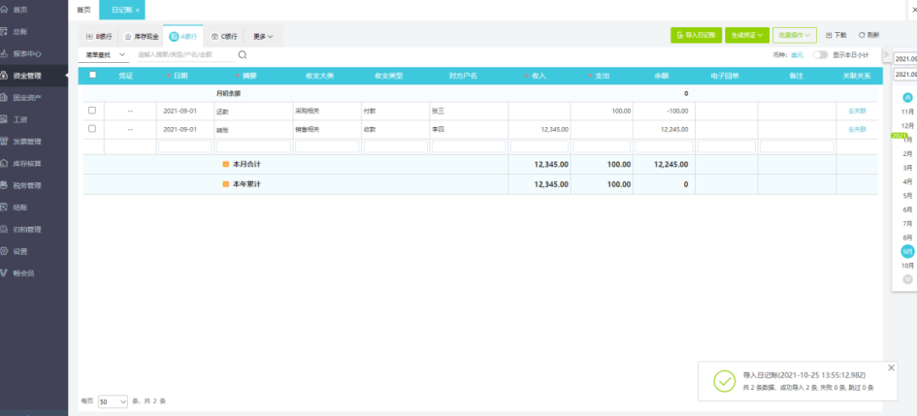Tick the select-all checkbox in header
Viewport: 917px width, 416px height.
pyautogui.click(x=92, y=75)
